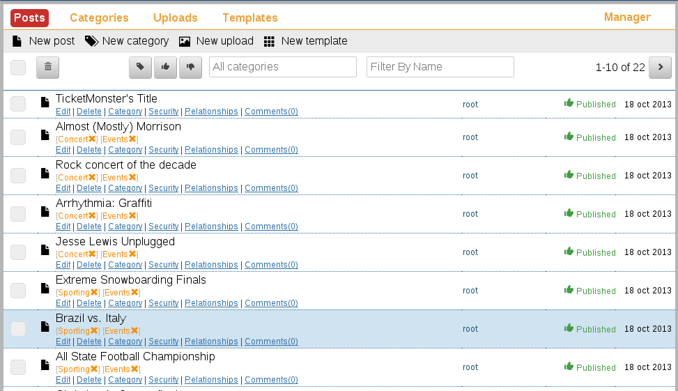Click New post document icon
Viewport: 678px width, 391px height.
click(x=17, y=41)
